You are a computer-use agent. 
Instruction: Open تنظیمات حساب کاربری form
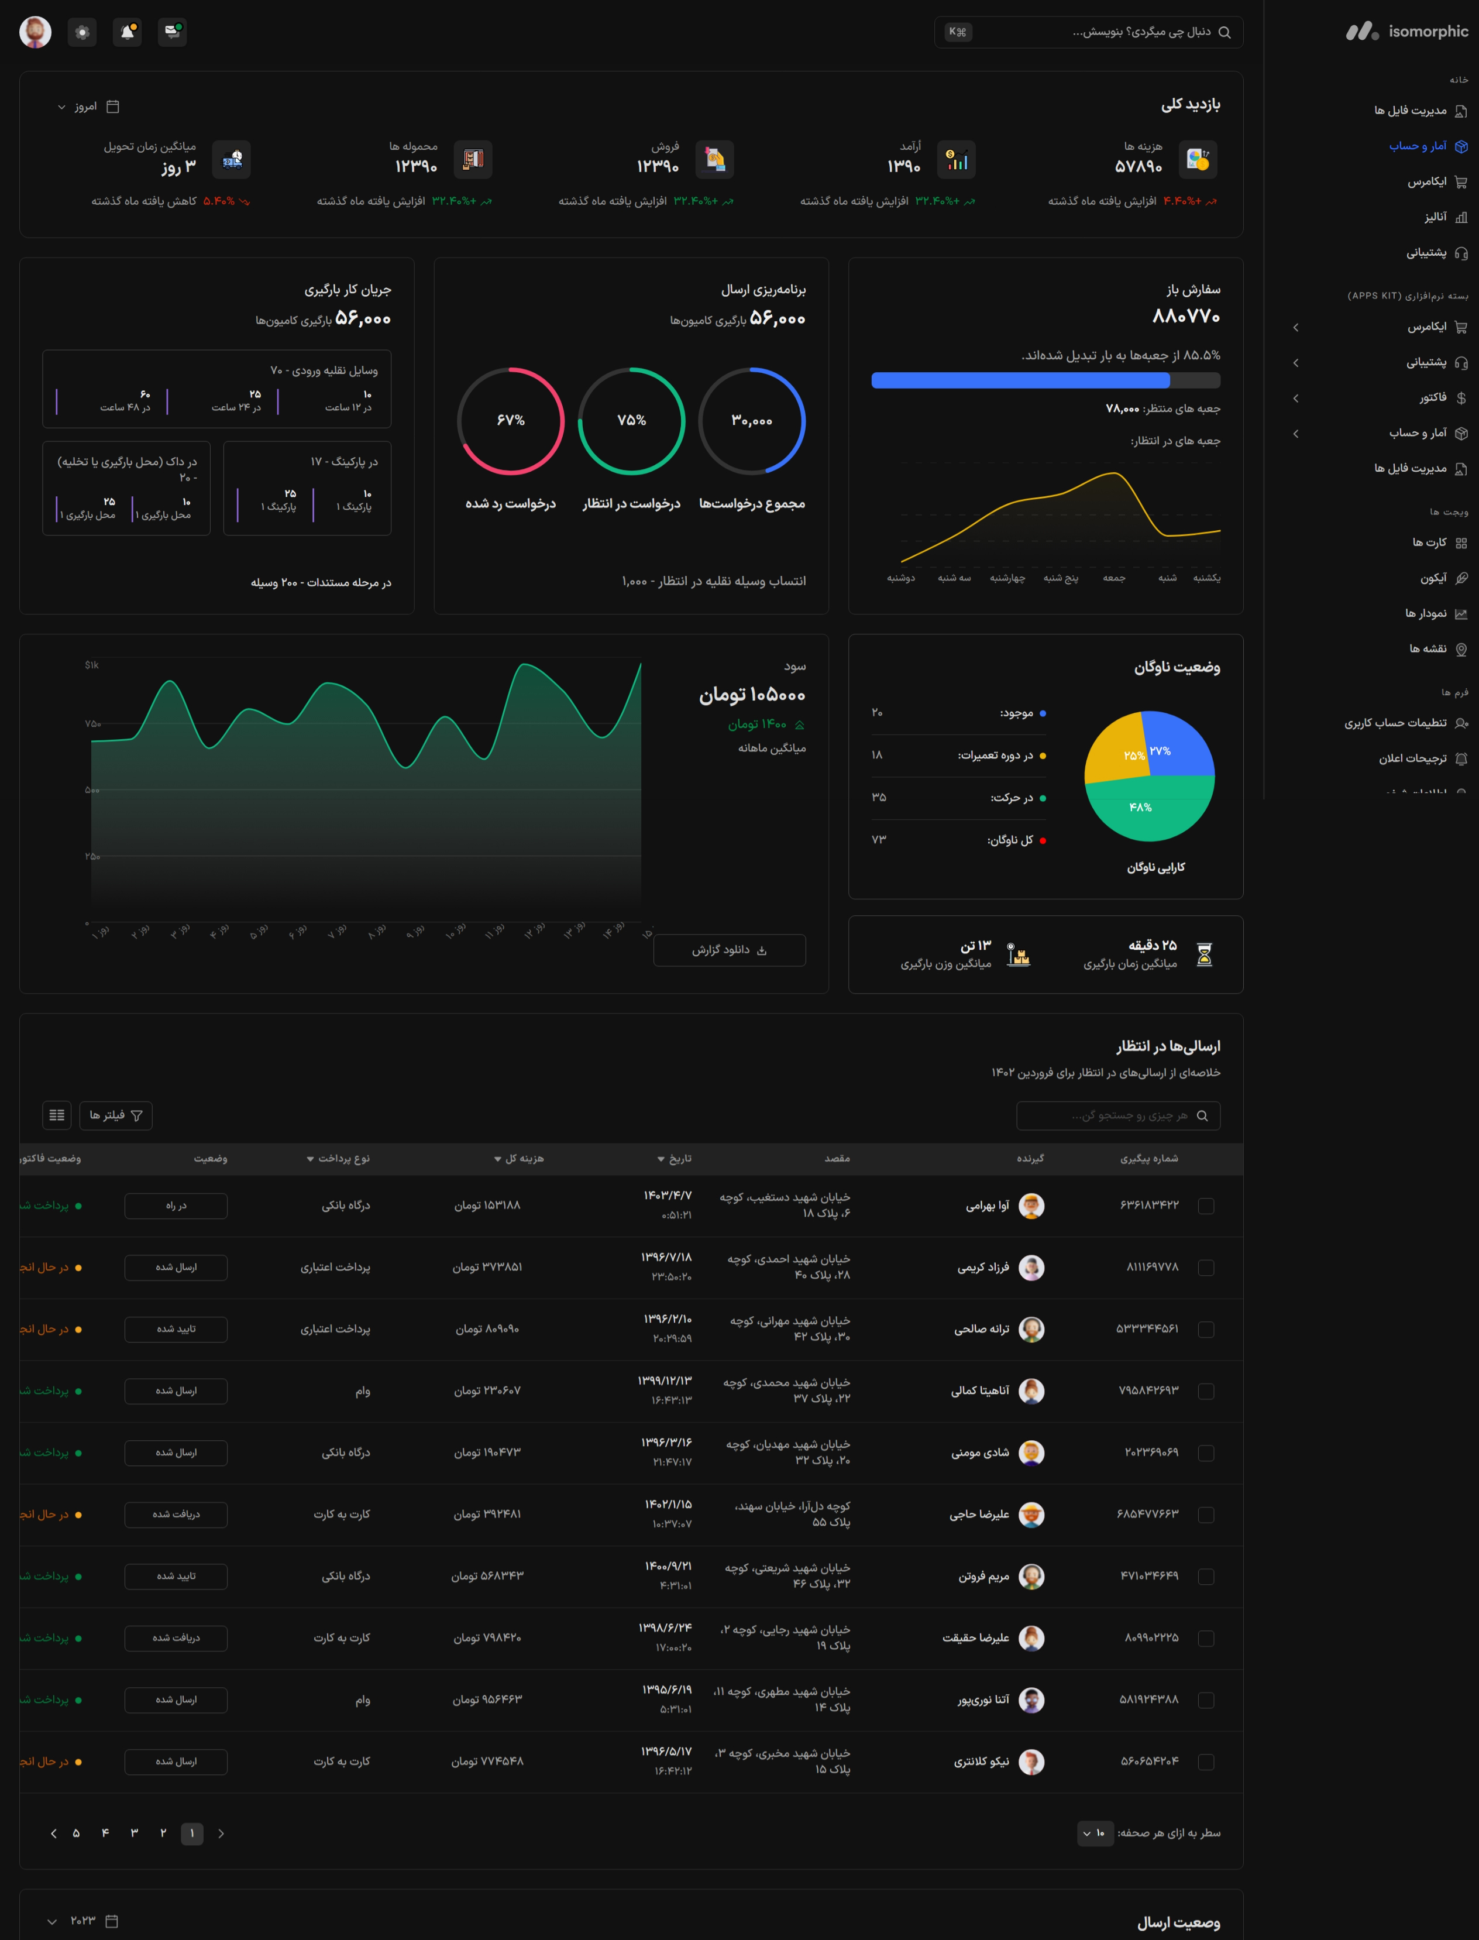(x=1406, y=723)
